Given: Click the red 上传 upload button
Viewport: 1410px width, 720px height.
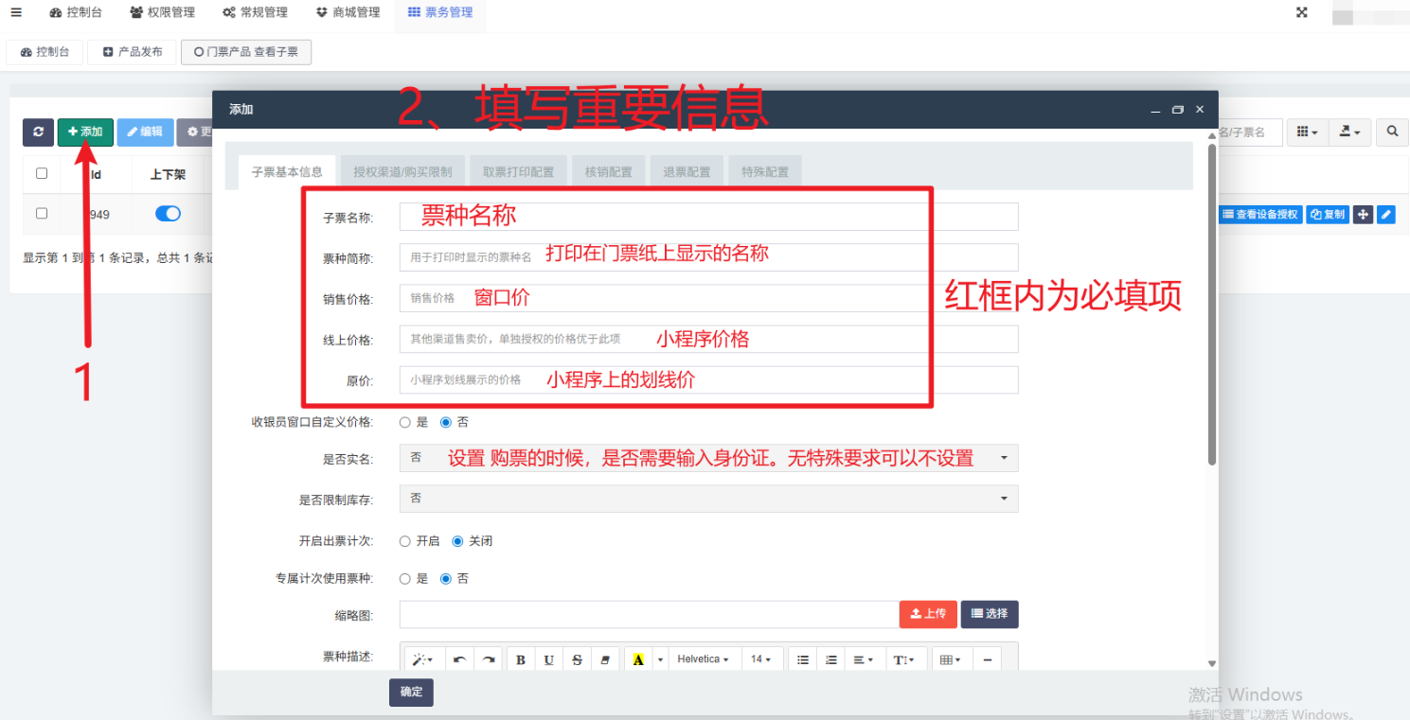Looking at the screenshot, I should click(928, 614).
